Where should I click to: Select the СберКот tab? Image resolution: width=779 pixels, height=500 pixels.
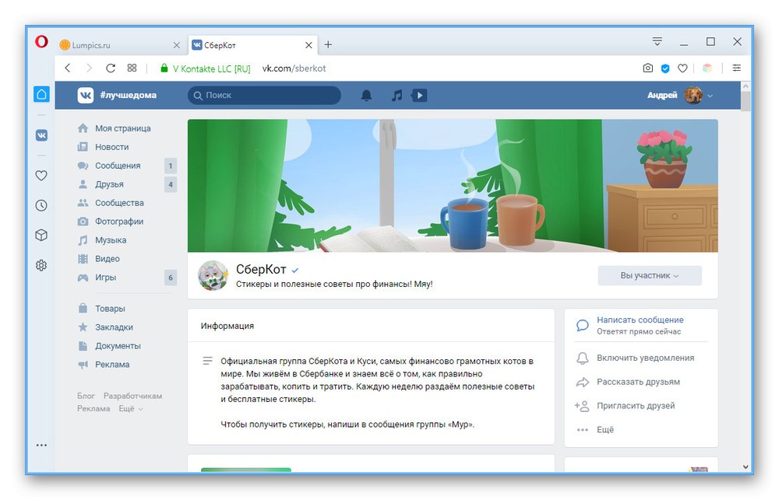pyautogui.click(x=252, y=45)
